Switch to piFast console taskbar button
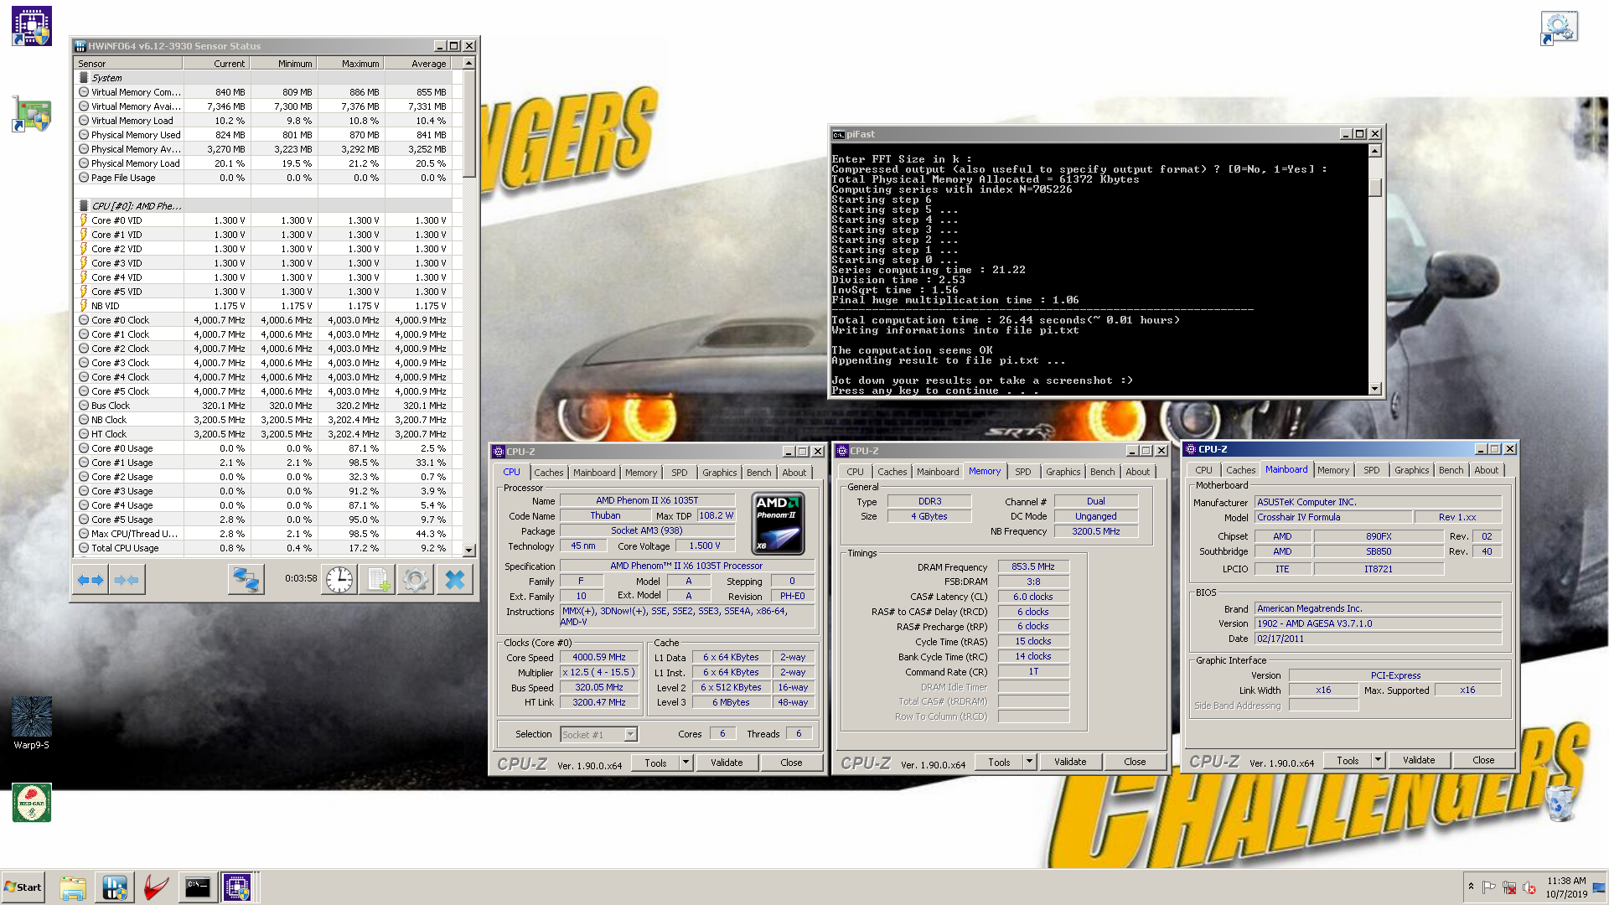 (x=197, y=887)
